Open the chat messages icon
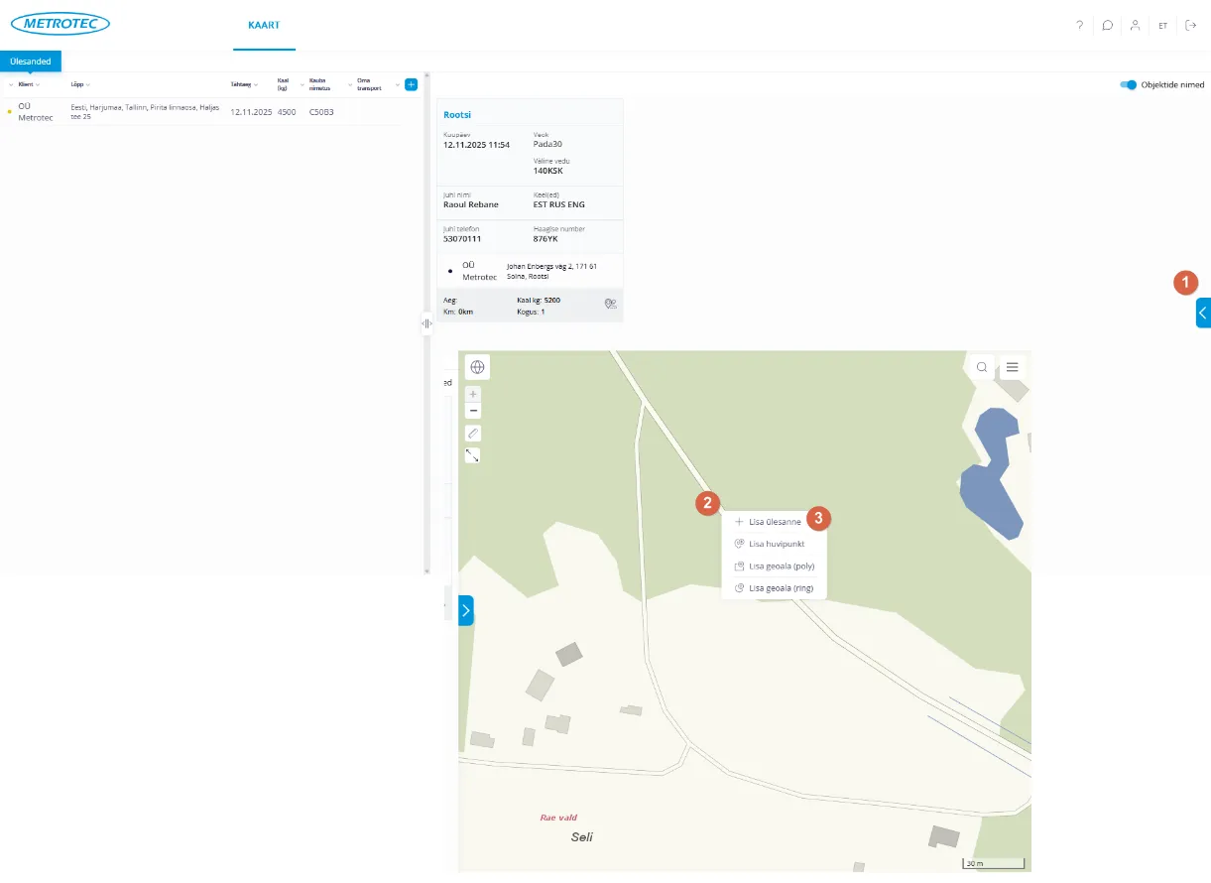Screen dimensions: 1211x883 coord(1107,26)
